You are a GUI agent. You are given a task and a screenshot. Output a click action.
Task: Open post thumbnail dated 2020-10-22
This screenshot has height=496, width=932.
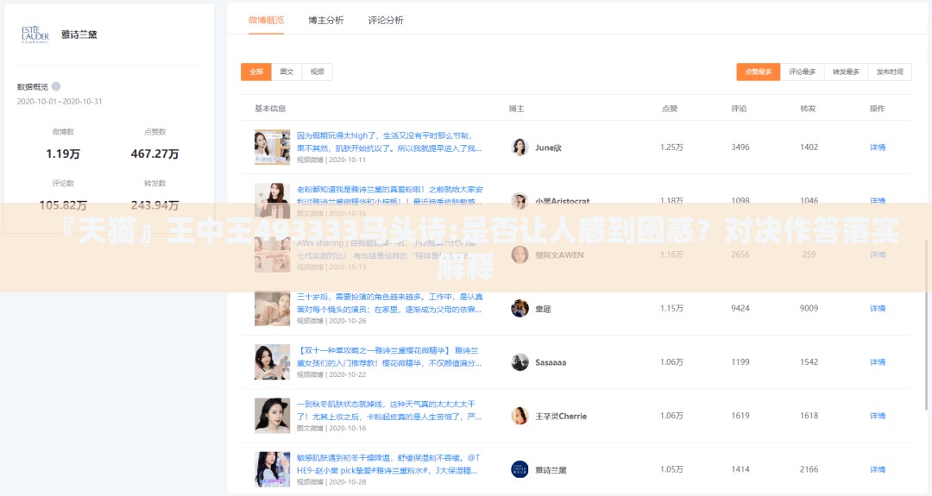coord(272,361)
